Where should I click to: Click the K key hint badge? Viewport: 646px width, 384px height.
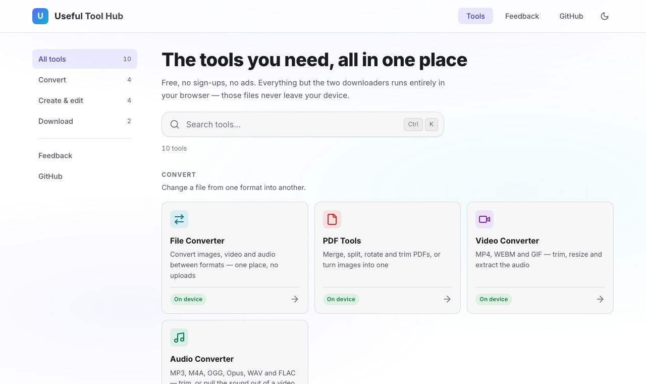(x=432, y=124)
